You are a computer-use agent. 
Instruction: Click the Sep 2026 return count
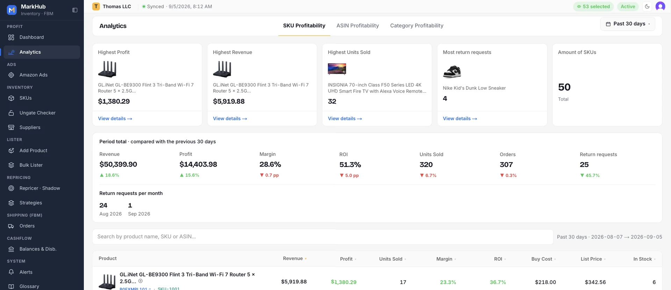click(130, 205)
